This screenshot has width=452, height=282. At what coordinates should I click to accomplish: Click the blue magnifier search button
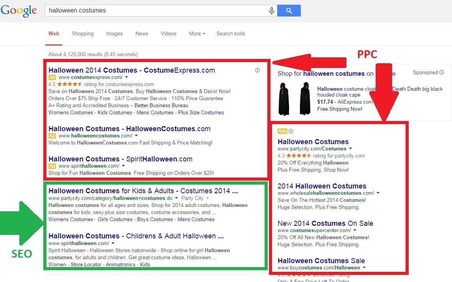pyautogui.click(x=289, y=11)
